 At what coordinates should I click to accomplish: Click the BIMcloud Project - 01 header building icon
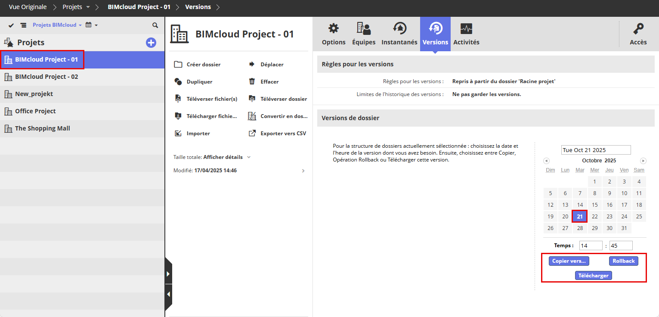(x=179, y=34)
